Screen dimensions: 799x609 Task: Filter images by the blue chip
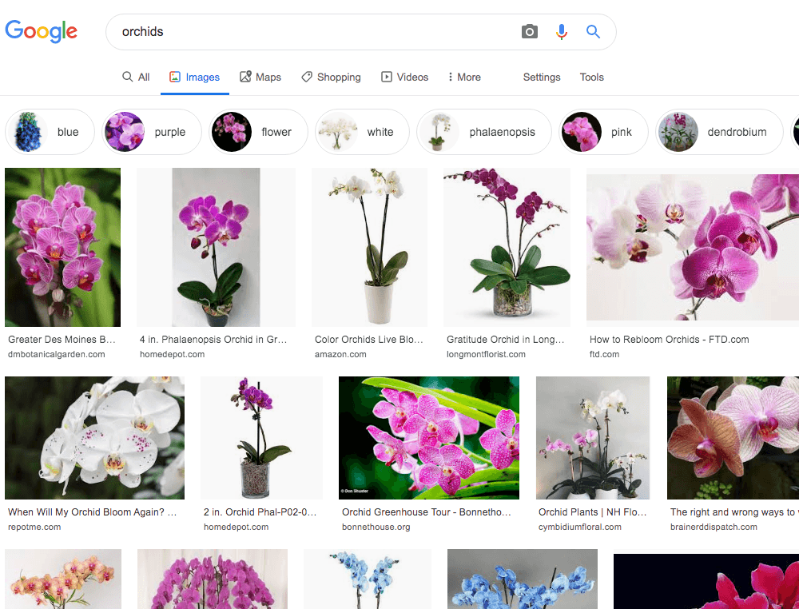click(50, 132)
